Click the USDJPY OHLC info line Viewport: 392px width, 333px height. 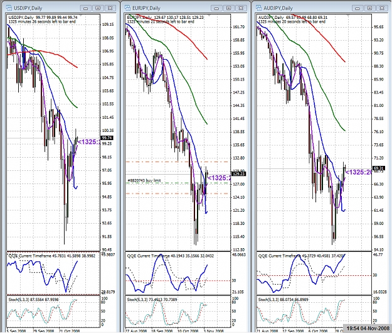(x=43, y=18)
